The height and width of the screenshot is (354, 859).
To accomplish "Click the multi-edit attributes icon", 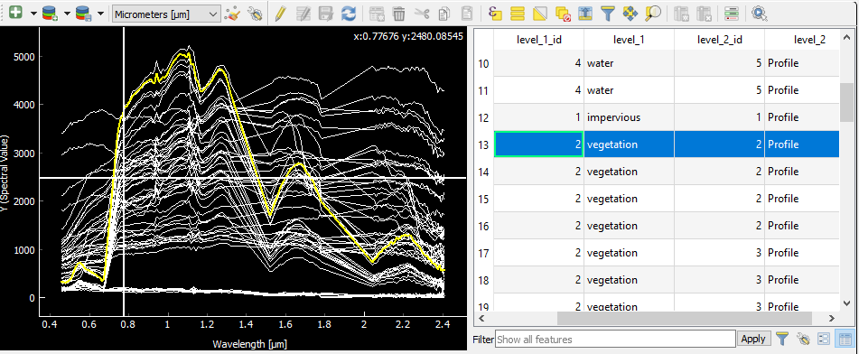I will [x=303, y=14].
